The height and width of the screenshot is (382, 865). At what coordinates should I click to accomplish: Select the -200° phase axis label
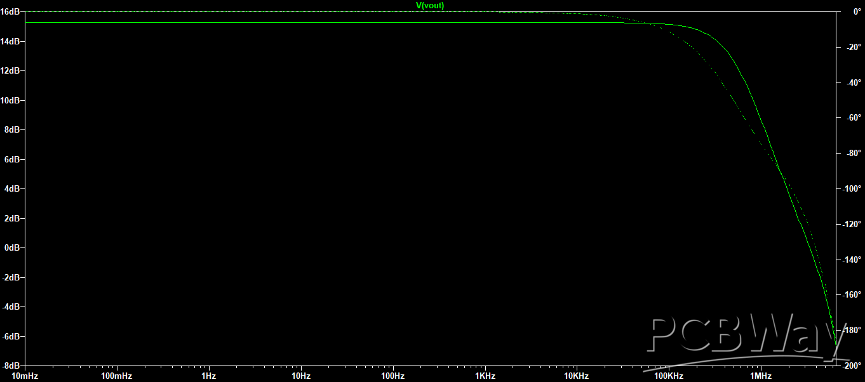(x=851, y=366)
